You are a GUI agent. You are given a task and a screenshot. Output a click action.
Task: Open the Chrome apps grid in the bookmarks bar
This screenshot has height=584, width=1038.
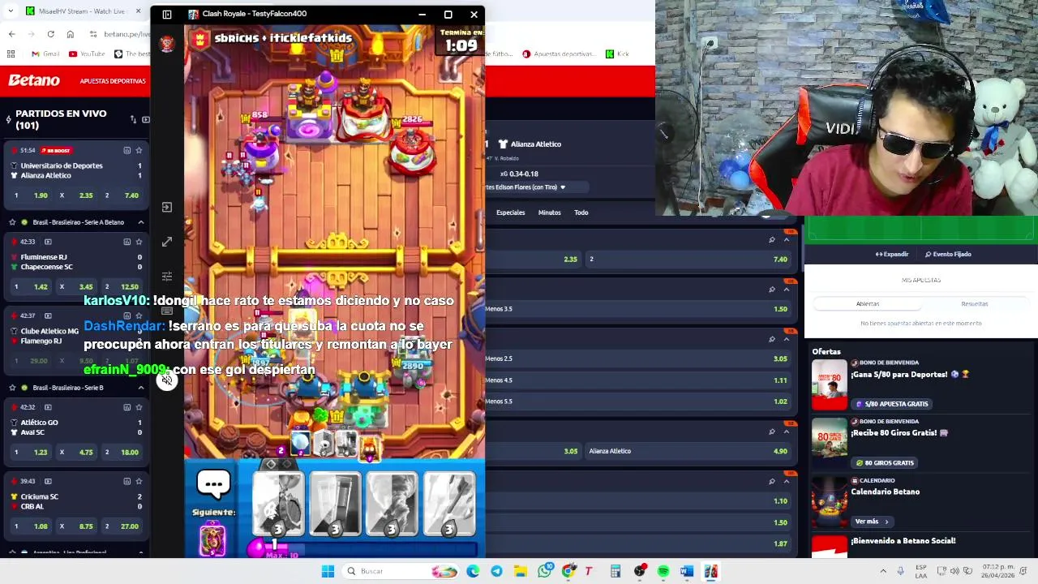point(11,54)
